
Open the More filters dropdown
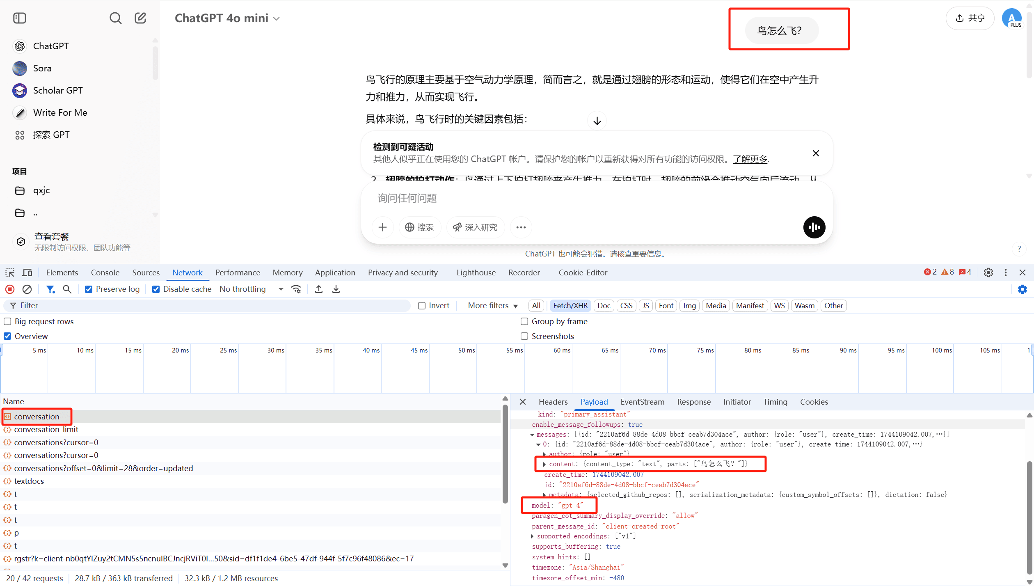[493, 306]
